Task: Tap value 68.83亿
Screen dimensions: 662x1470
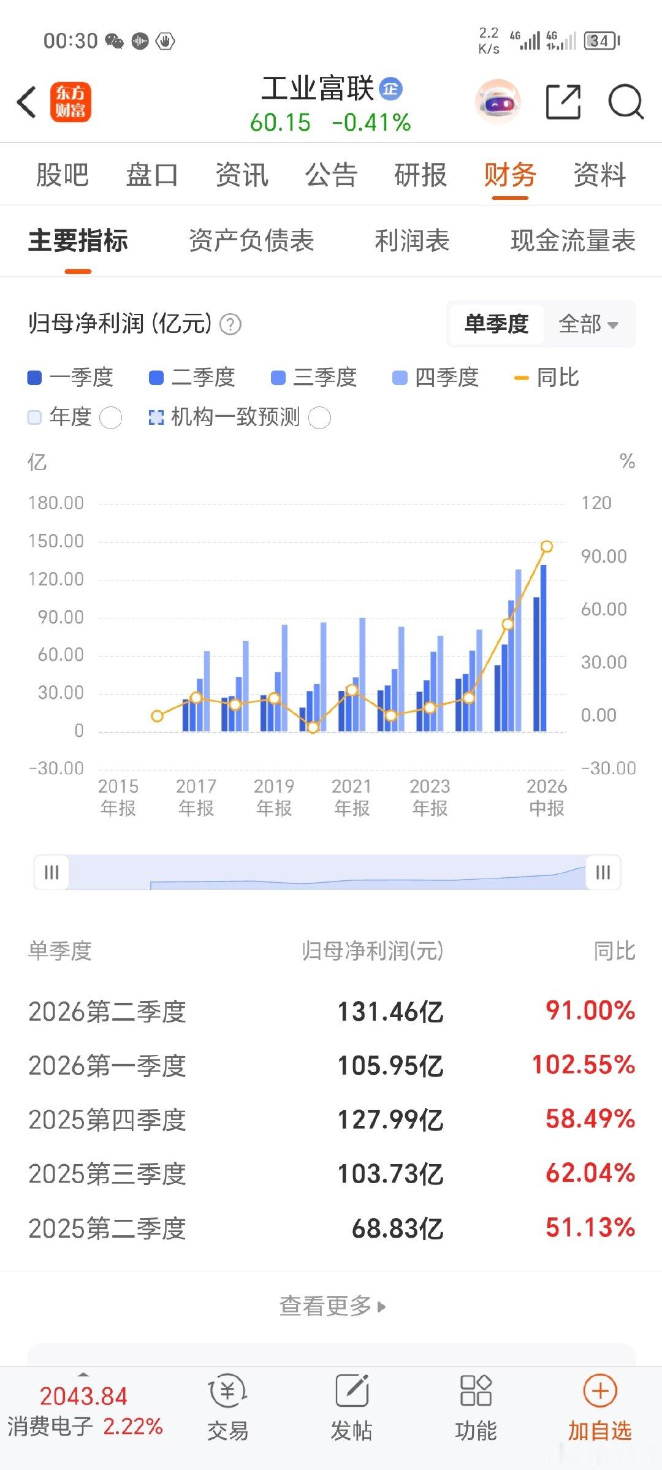Action: 398,1228
